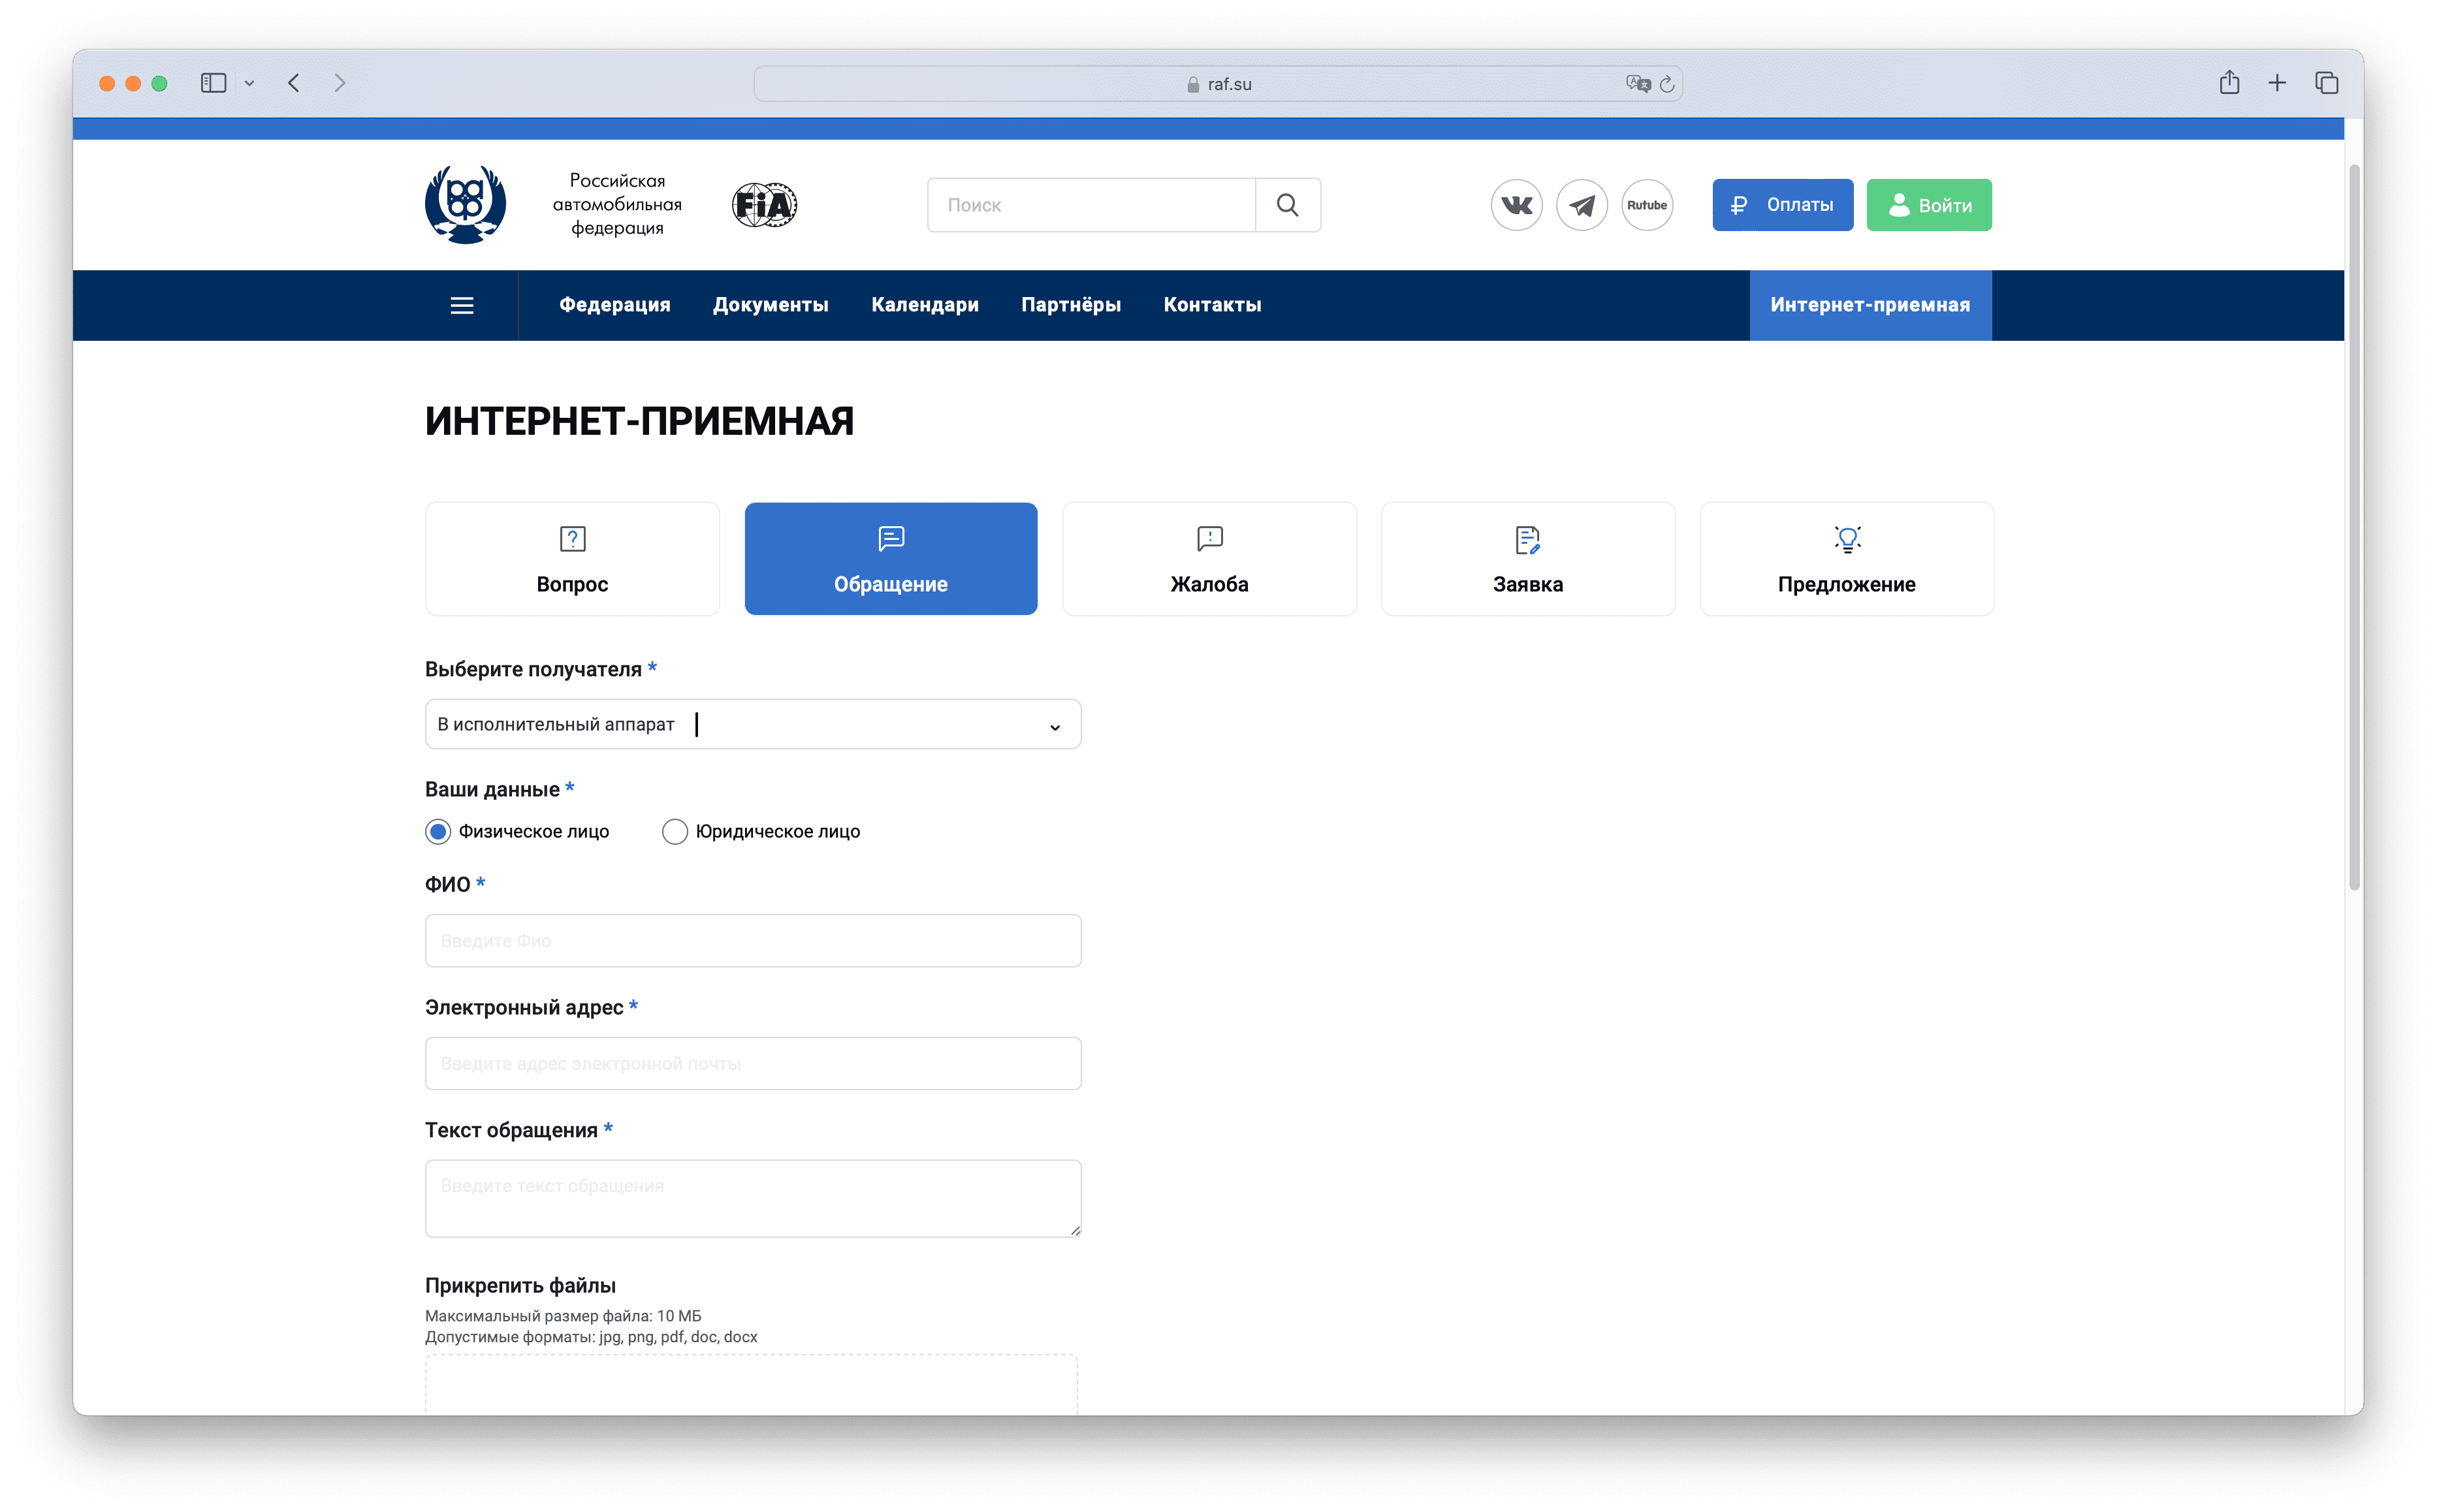The width and height of the screenshot is (2437, 1512).
Task: Open the Интернет-приемная navigation tab
Action: tap(1870, 305)
